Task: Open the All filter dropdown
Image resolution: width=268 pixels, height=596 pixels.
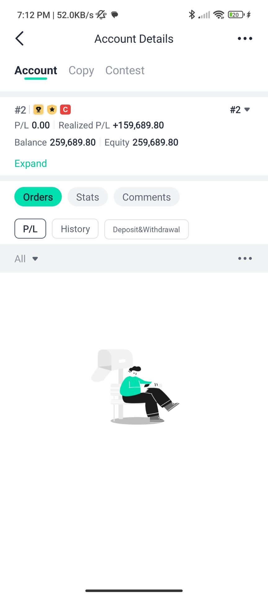Action: tap(26, 259)
